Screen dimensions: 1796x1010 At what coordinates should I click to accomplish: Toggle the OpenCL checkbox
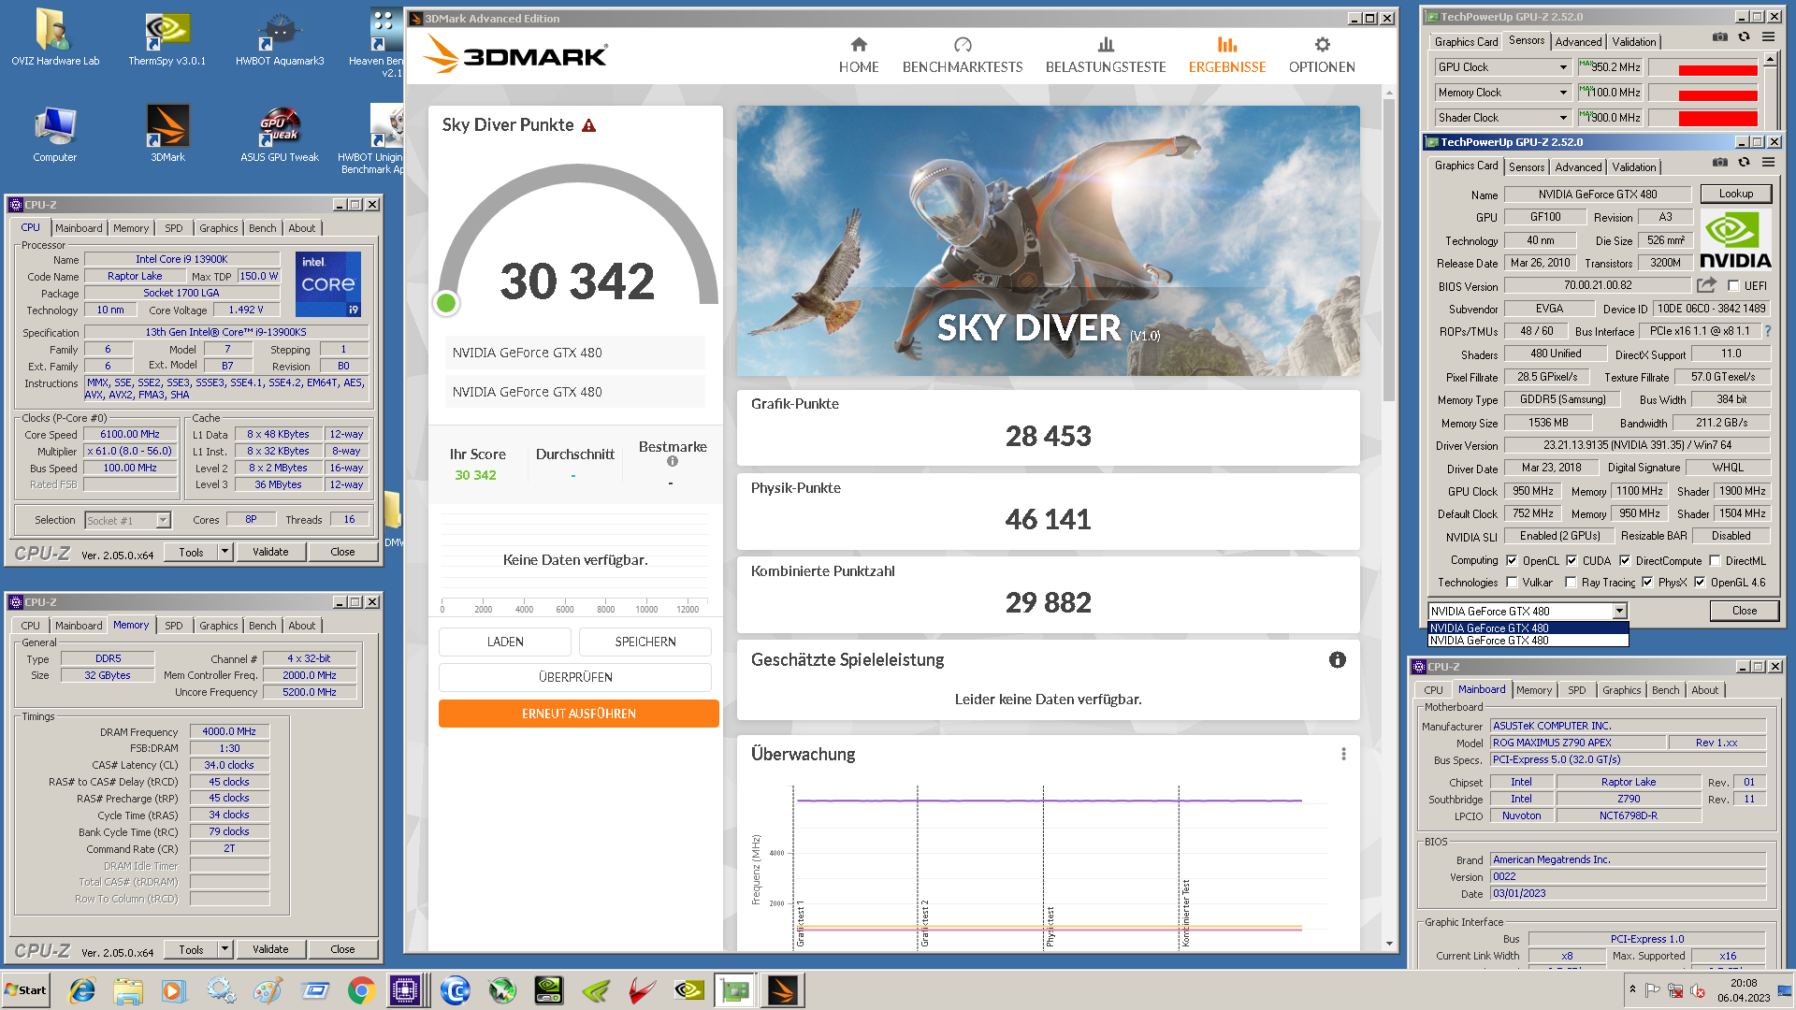tap(1512, 561)
